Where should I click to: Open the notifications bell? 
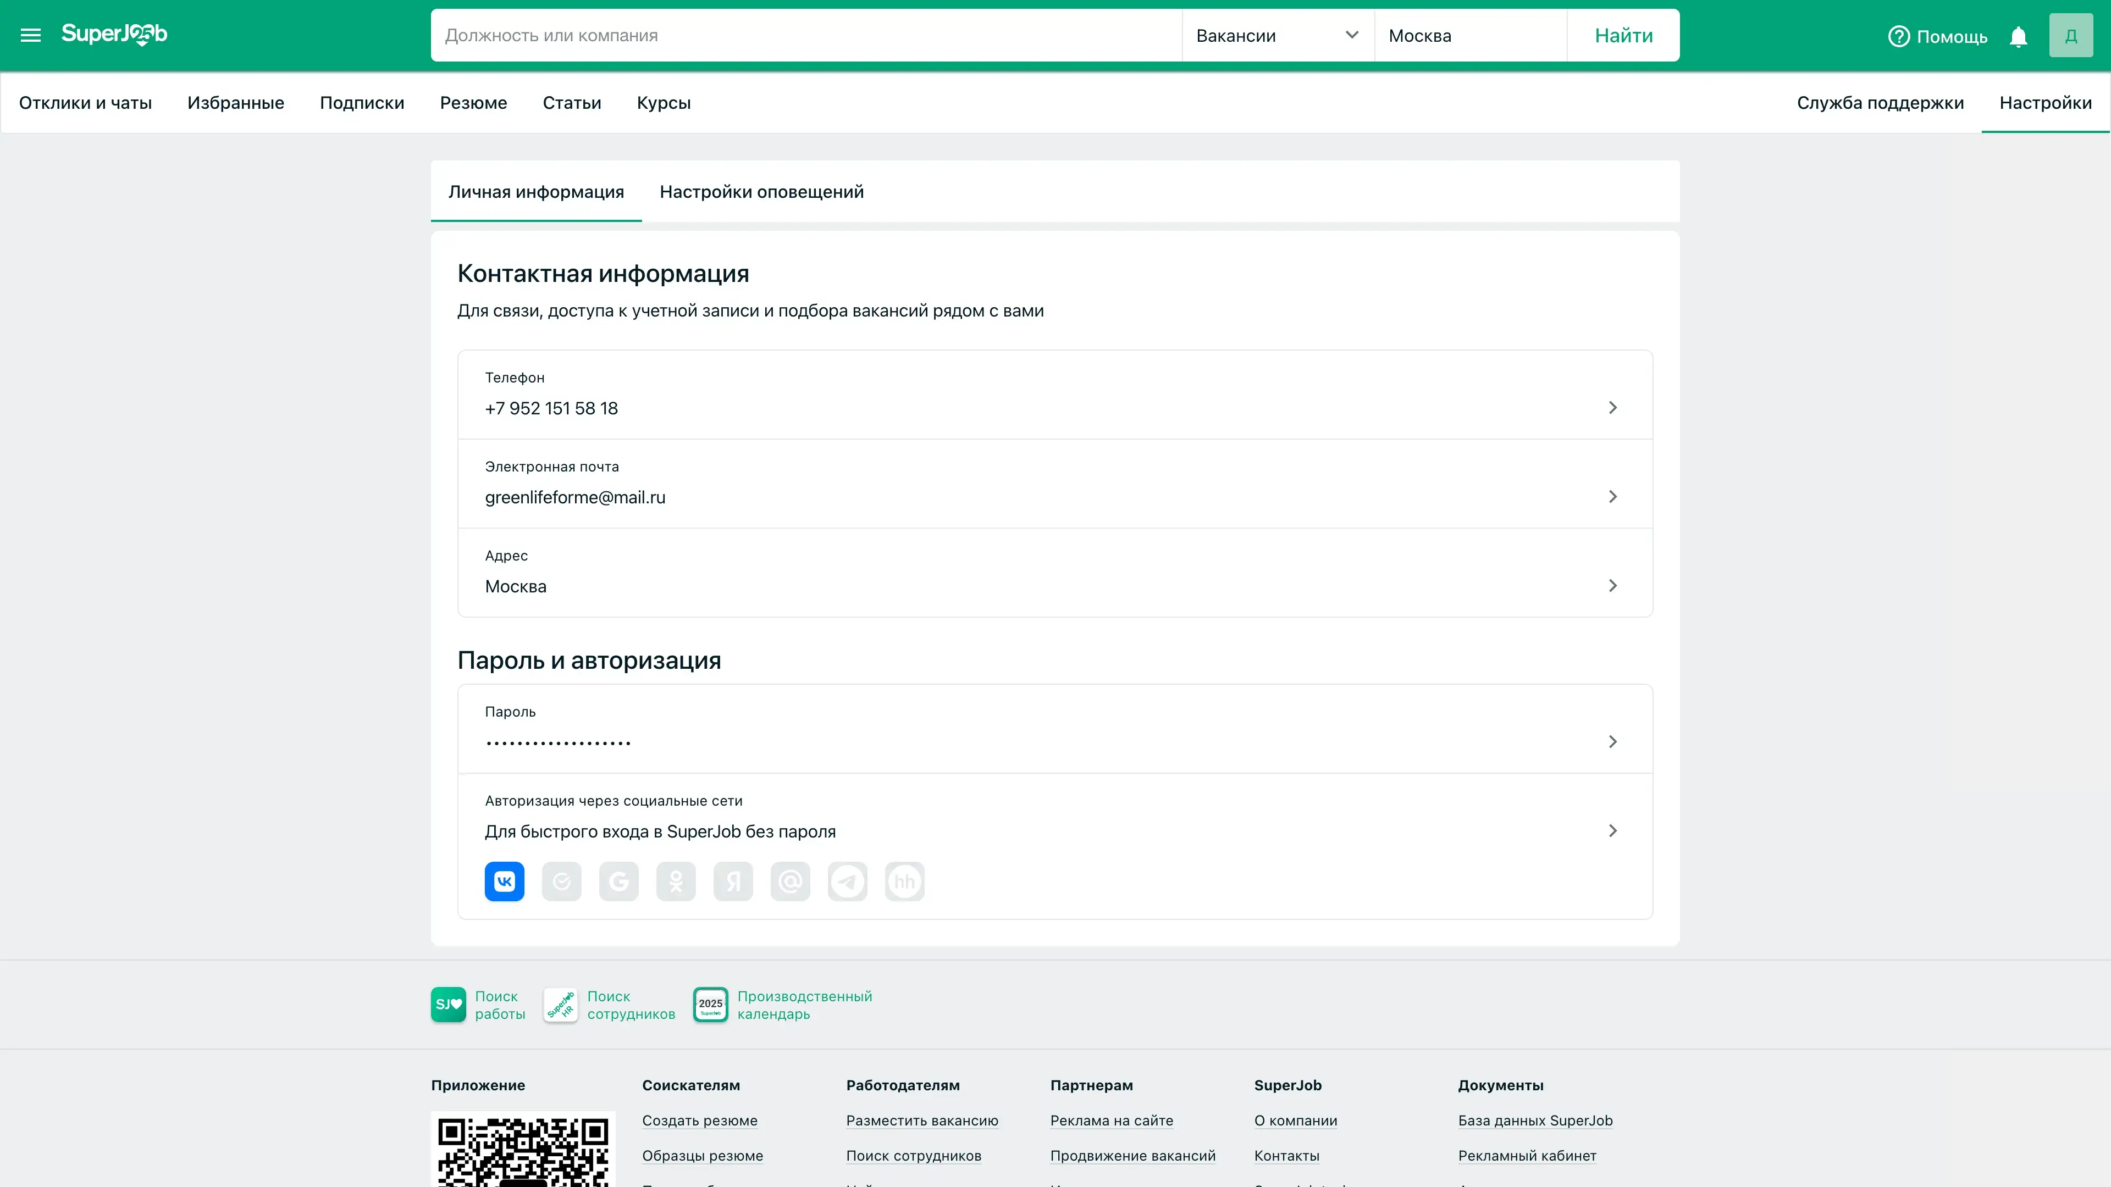pos(2019,36)
